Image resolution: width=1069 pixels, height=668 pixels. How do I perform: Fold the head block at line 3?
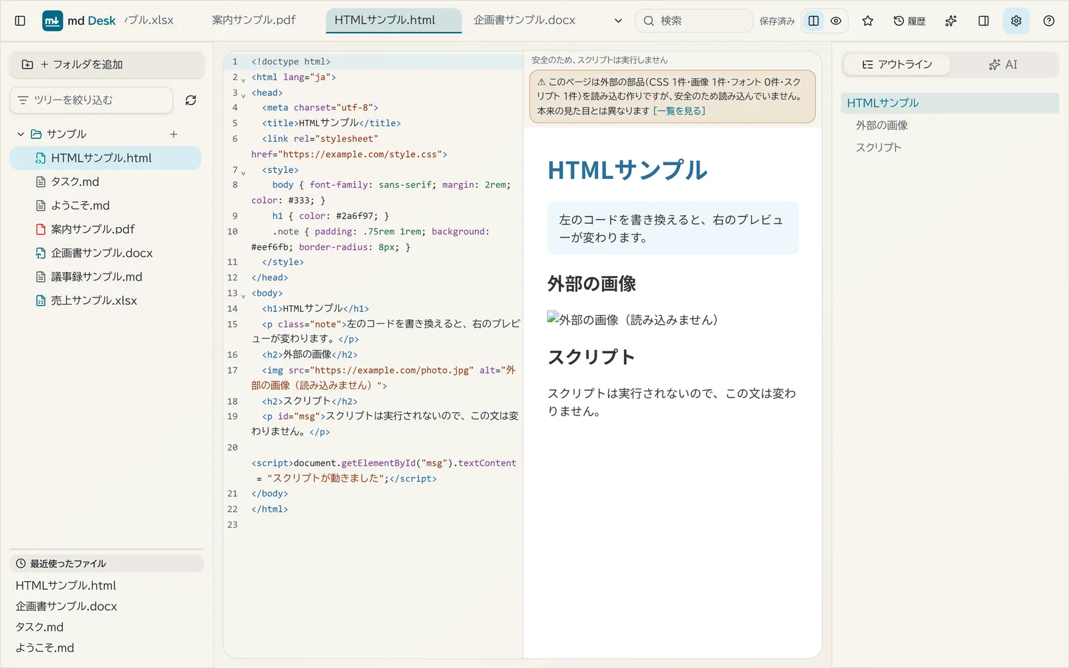(x=243, y=95)
